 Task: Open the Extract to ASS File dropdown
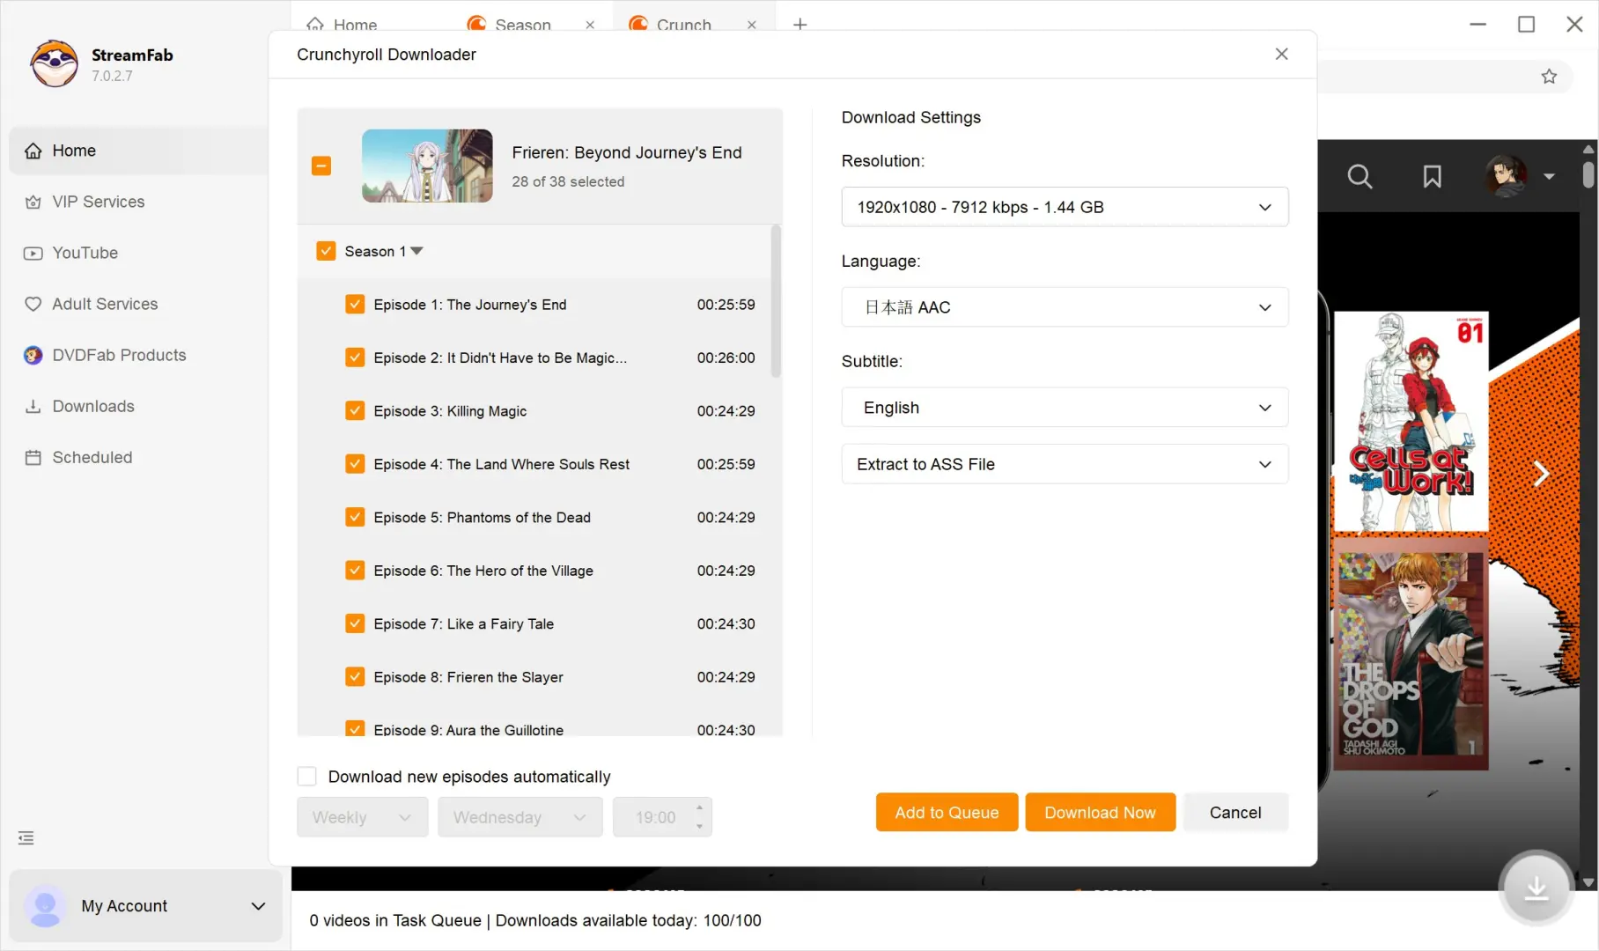click(1065, 464)
